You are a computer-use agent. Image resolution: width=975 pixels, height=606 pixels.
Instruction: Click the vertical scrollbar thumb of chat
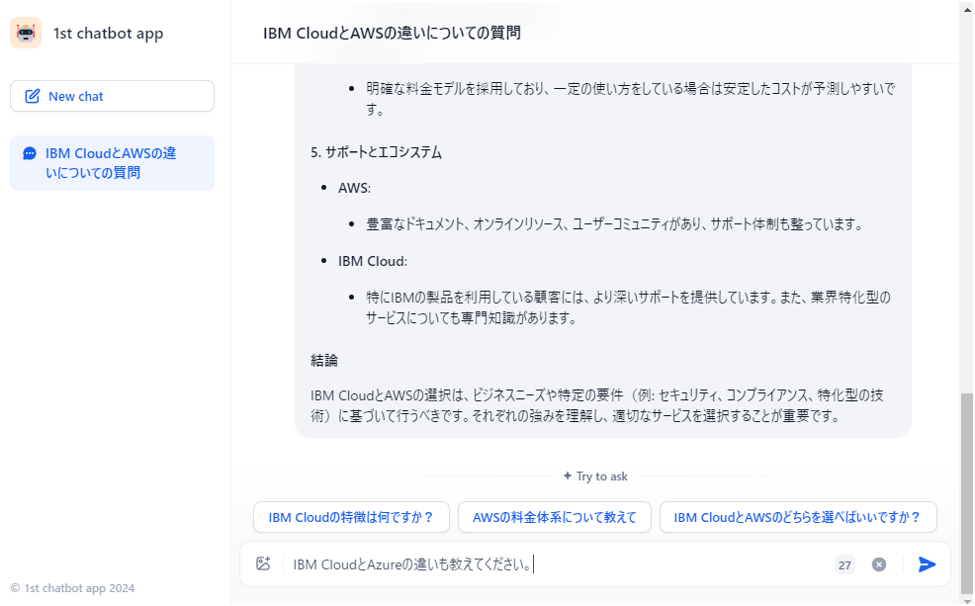(966, 492)
